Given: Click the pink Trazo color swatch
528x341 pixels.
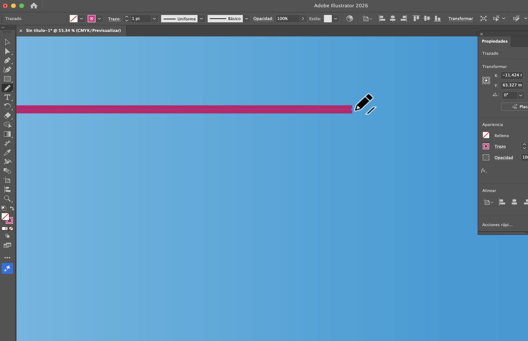Looking at the screenshot, I should (486, 146).
